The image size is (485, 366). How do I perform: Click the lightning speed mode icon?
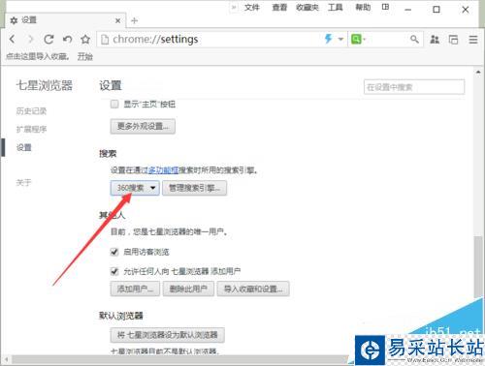[x=328, y=39]
